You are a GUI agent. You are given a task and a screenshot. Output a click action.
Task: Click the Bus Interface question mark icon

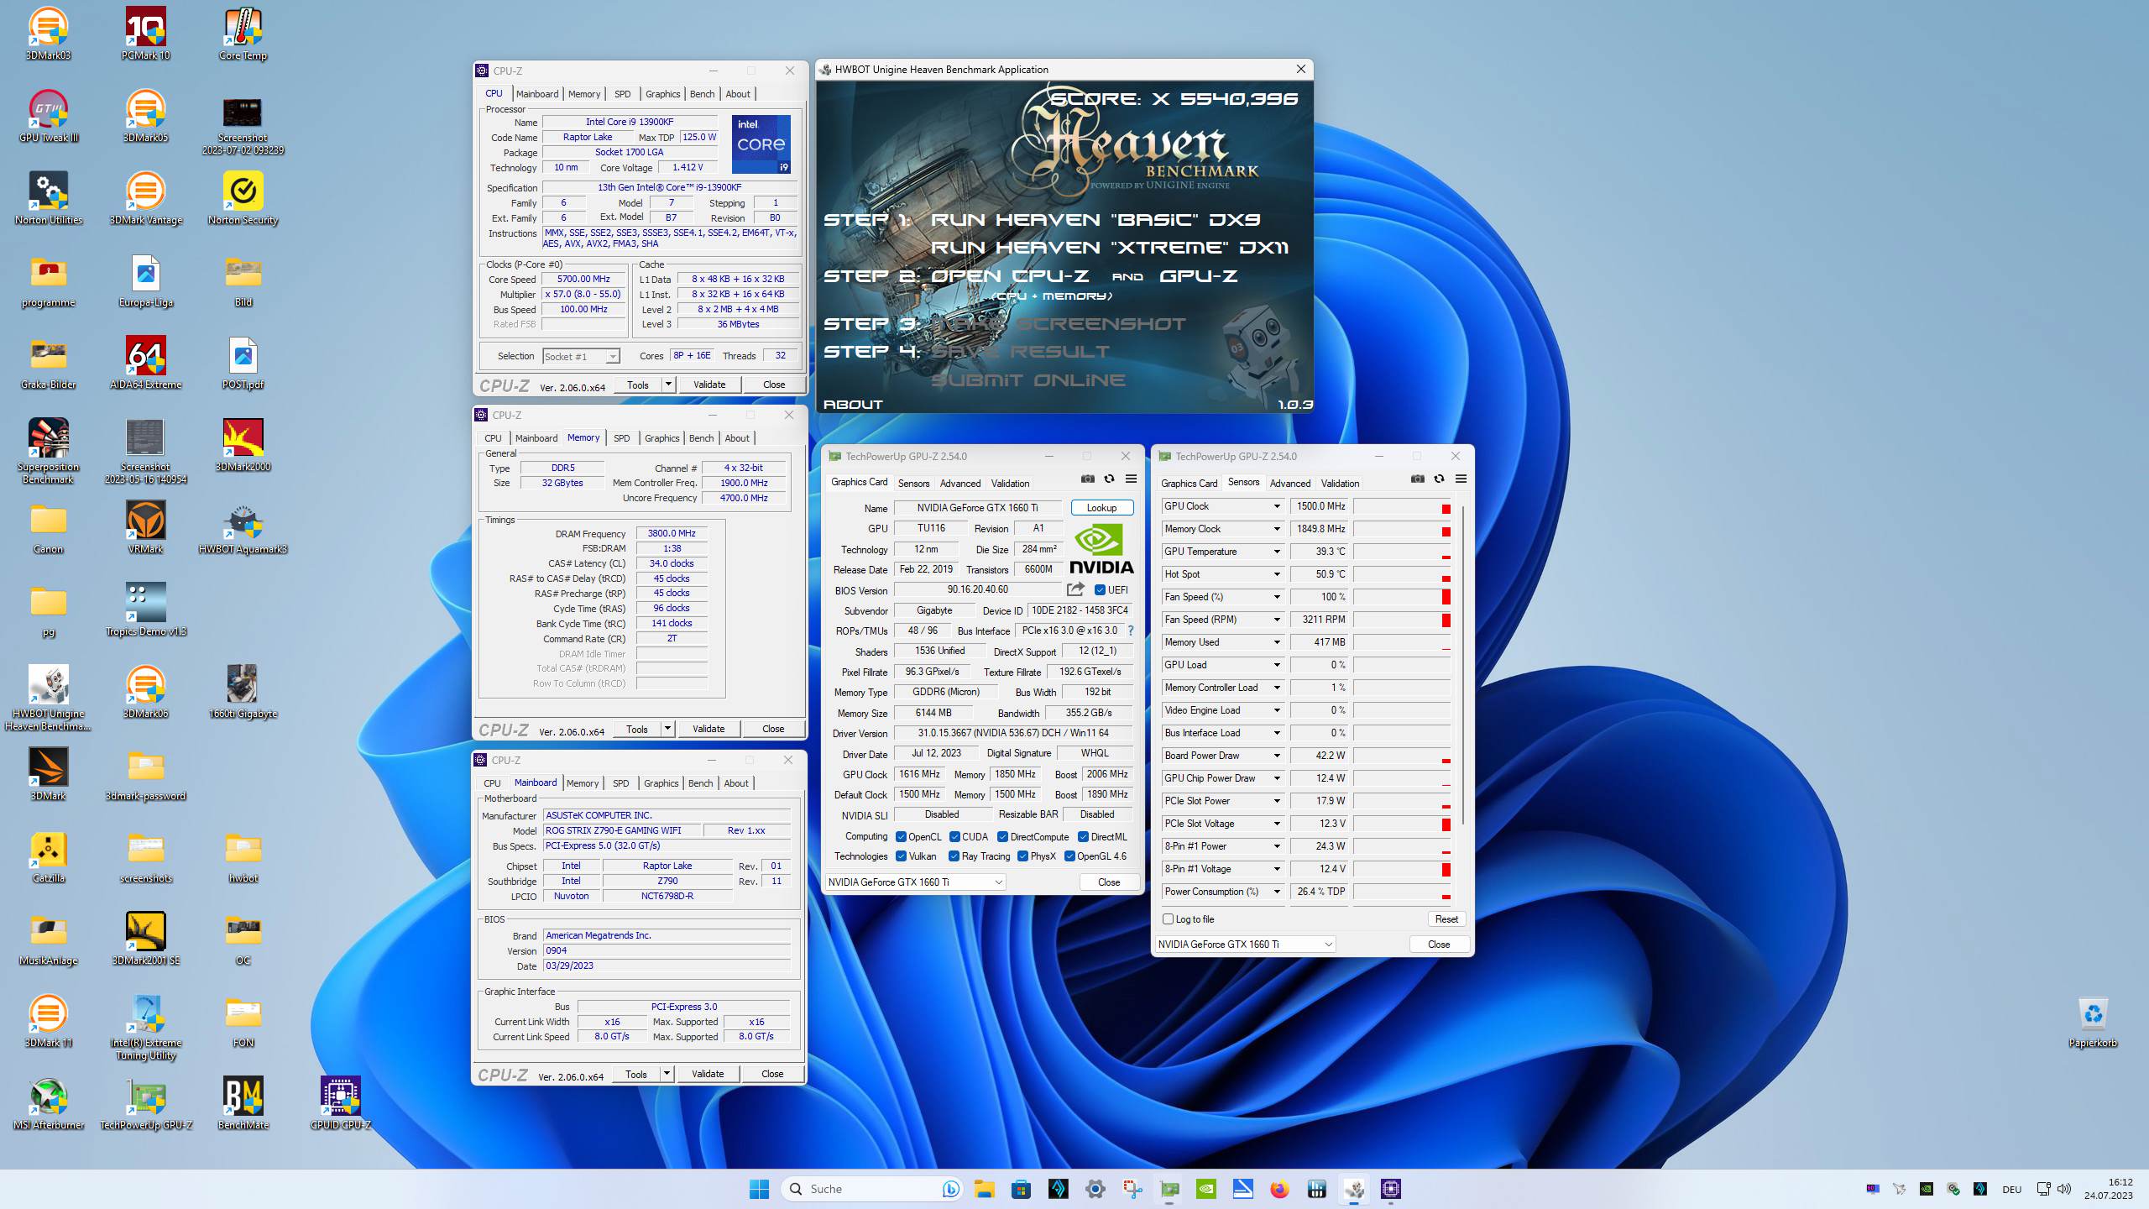click(1130, 631)
